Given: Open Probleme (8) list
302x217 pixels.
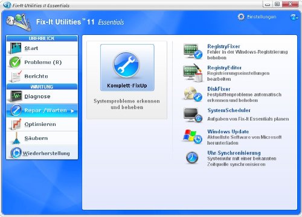Looking at the screenshot, I should tap(42, 62).
